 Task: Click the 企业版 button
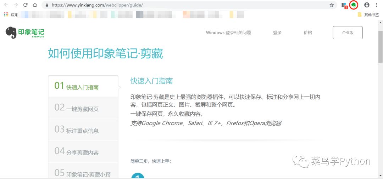click(x=348, y=33)
